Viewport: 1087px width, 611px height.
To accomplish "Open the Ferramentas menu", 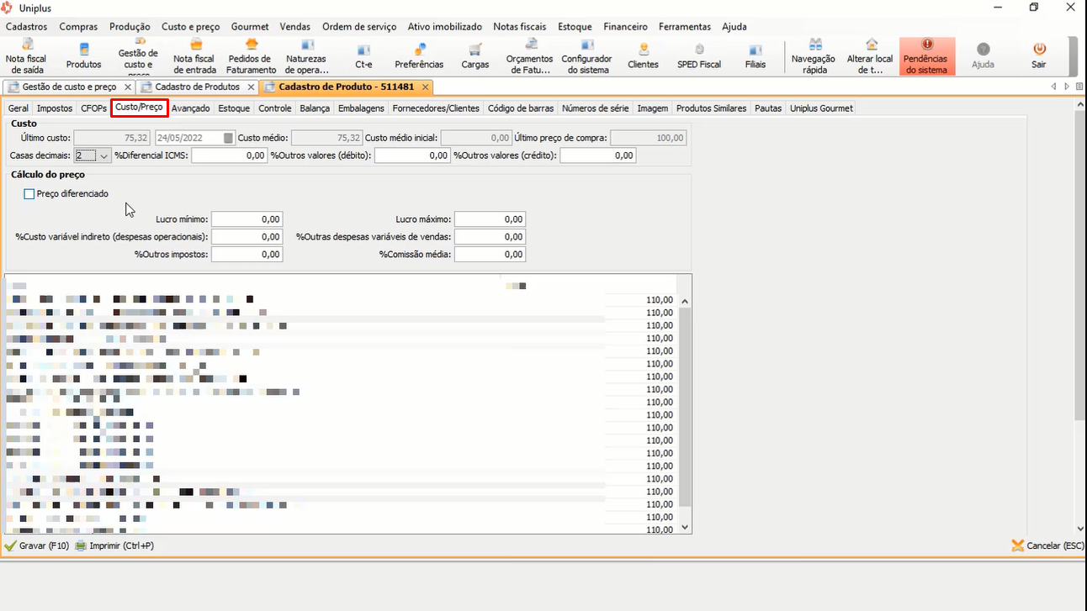I will click(x=685, y=27).
